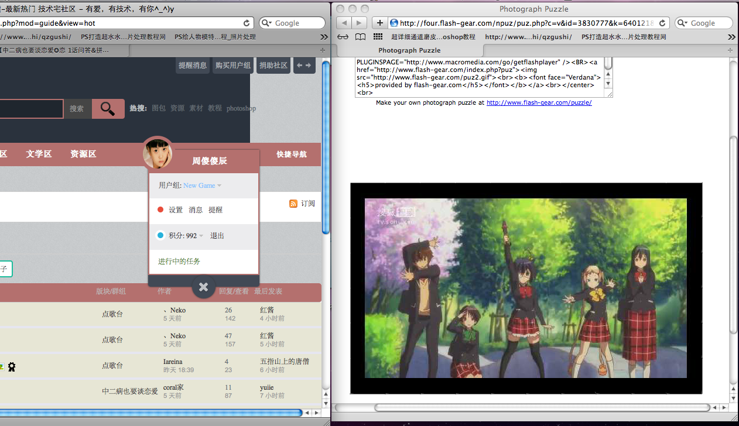The image size is (739, 426).
Task: Select the Photograph Puzzle tab
Action: (x=409, y=50)
